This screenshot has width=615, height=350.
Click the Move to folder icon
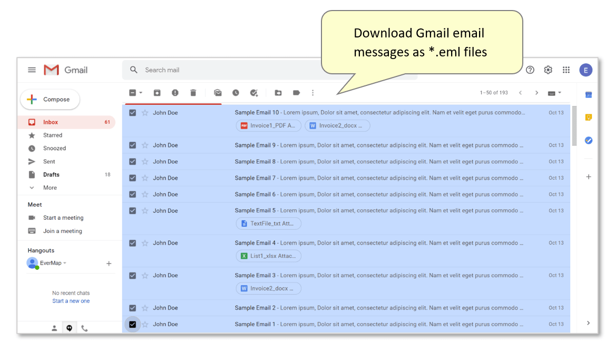(x=278, y=93)
